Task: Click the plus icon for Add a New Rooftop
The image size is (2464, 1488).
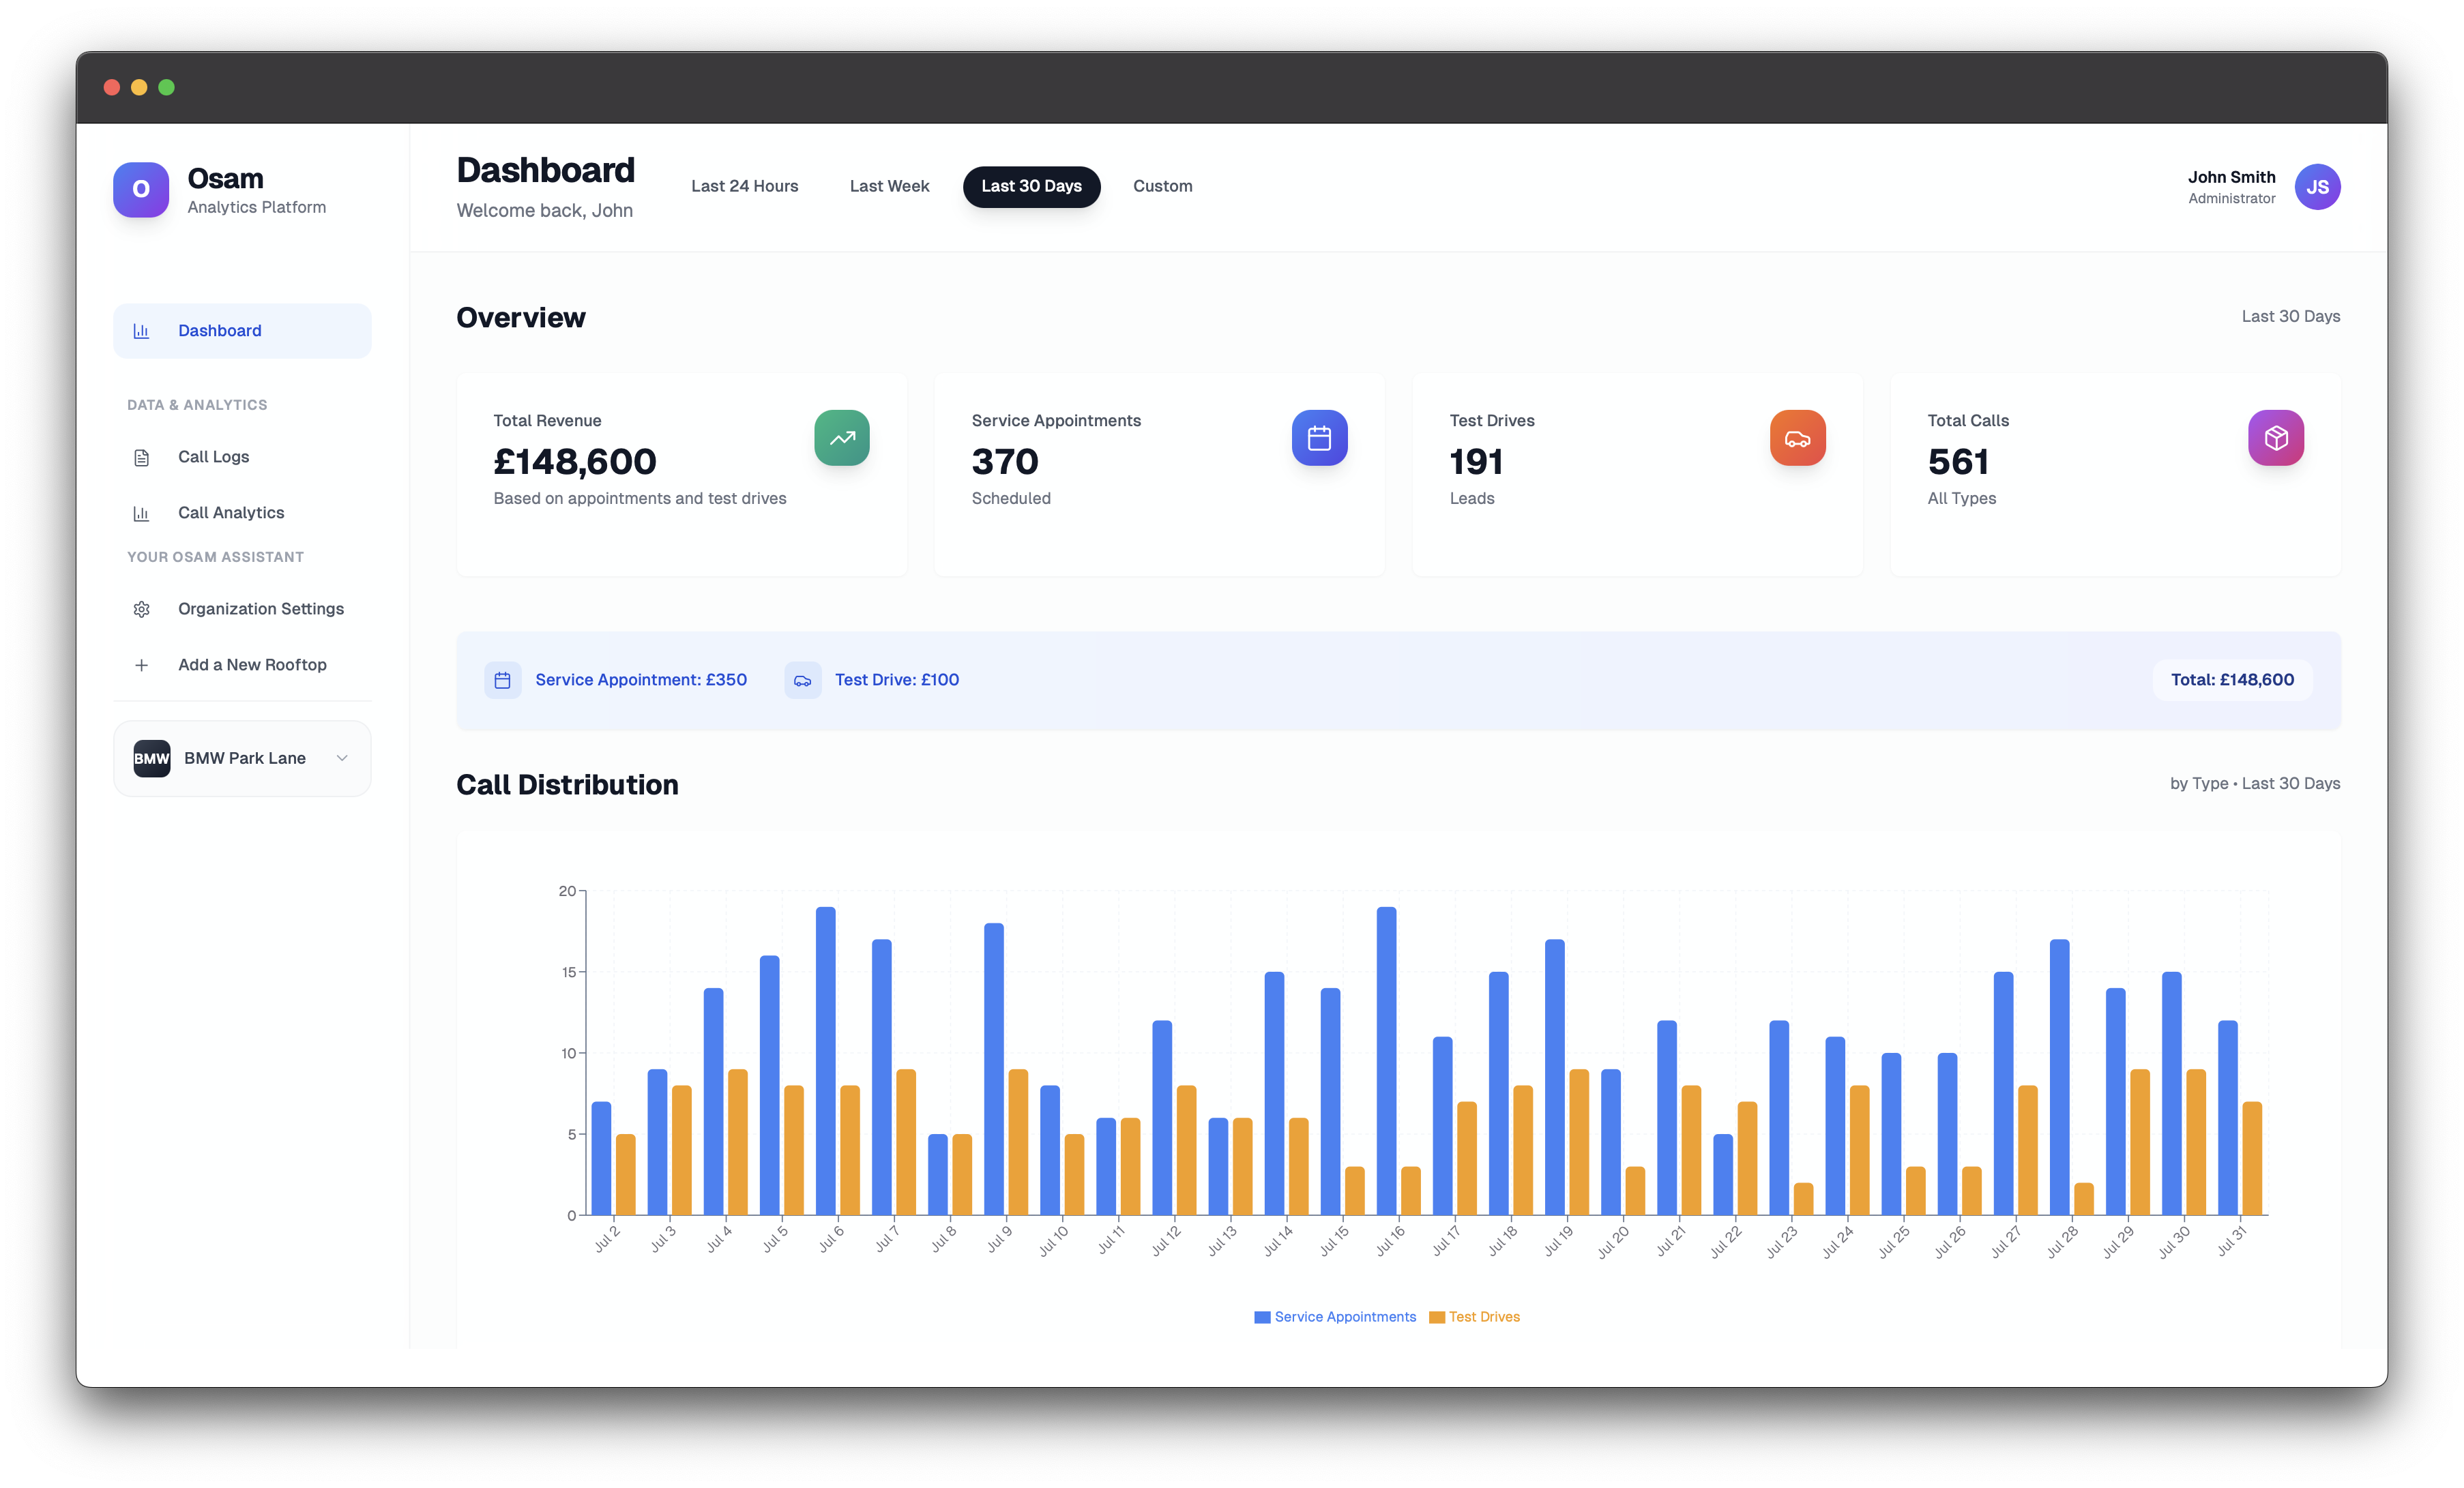Action: pos(142,665)
